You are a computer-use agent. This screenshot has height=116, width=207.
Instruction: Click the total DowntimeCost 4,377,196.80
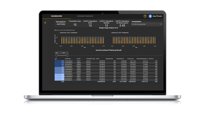(x=123, y=82)
